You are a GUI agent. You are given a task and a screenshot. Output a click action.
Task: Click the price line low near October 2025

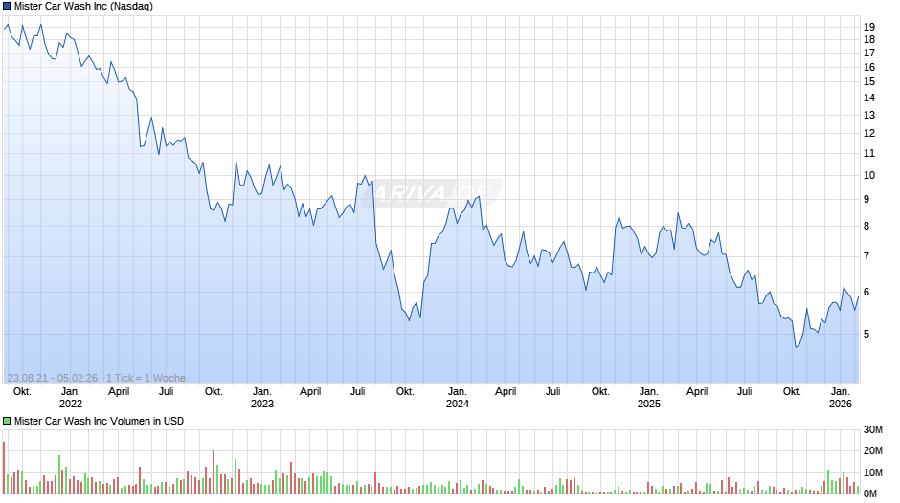point(796,347)
